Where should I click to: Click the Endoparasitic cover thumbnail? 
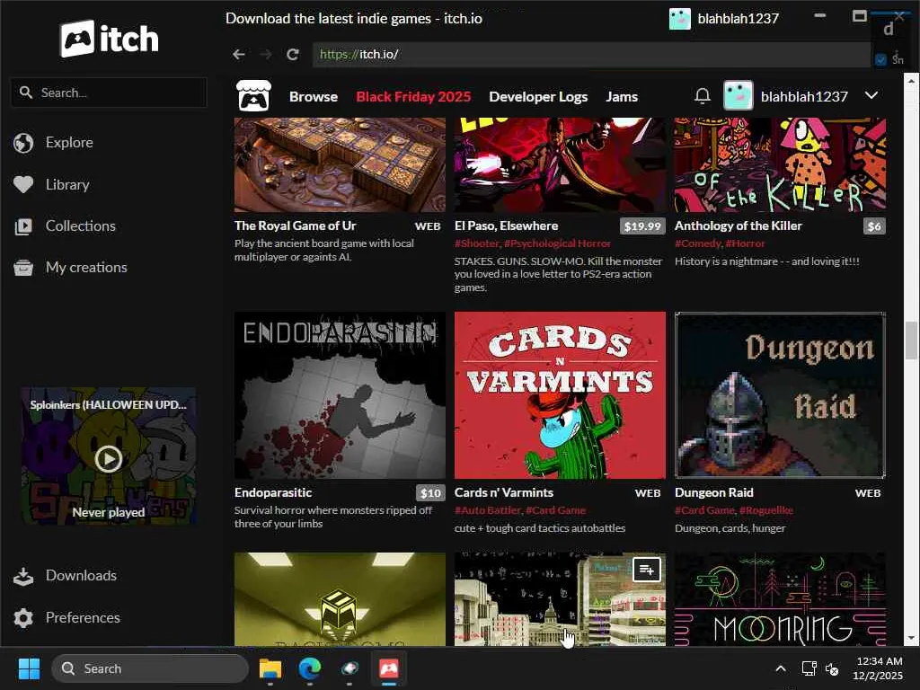pos(340,395)
